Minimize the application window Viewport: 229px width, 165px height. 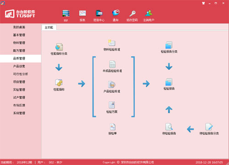pyautogui.click(x=210, y=3)
